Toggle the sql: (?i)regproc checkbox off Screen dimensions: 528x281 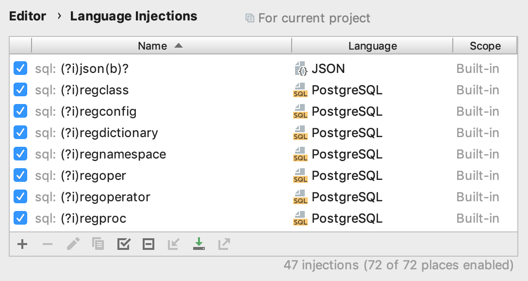pos(20,218)
